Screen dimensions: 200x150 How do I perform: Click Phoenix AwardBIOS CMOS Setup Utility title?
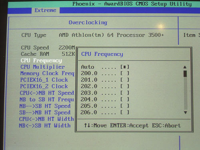pos(132,4)
